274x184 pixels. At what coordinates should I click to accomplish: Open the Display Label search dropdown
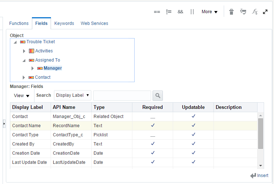point(73,95)
